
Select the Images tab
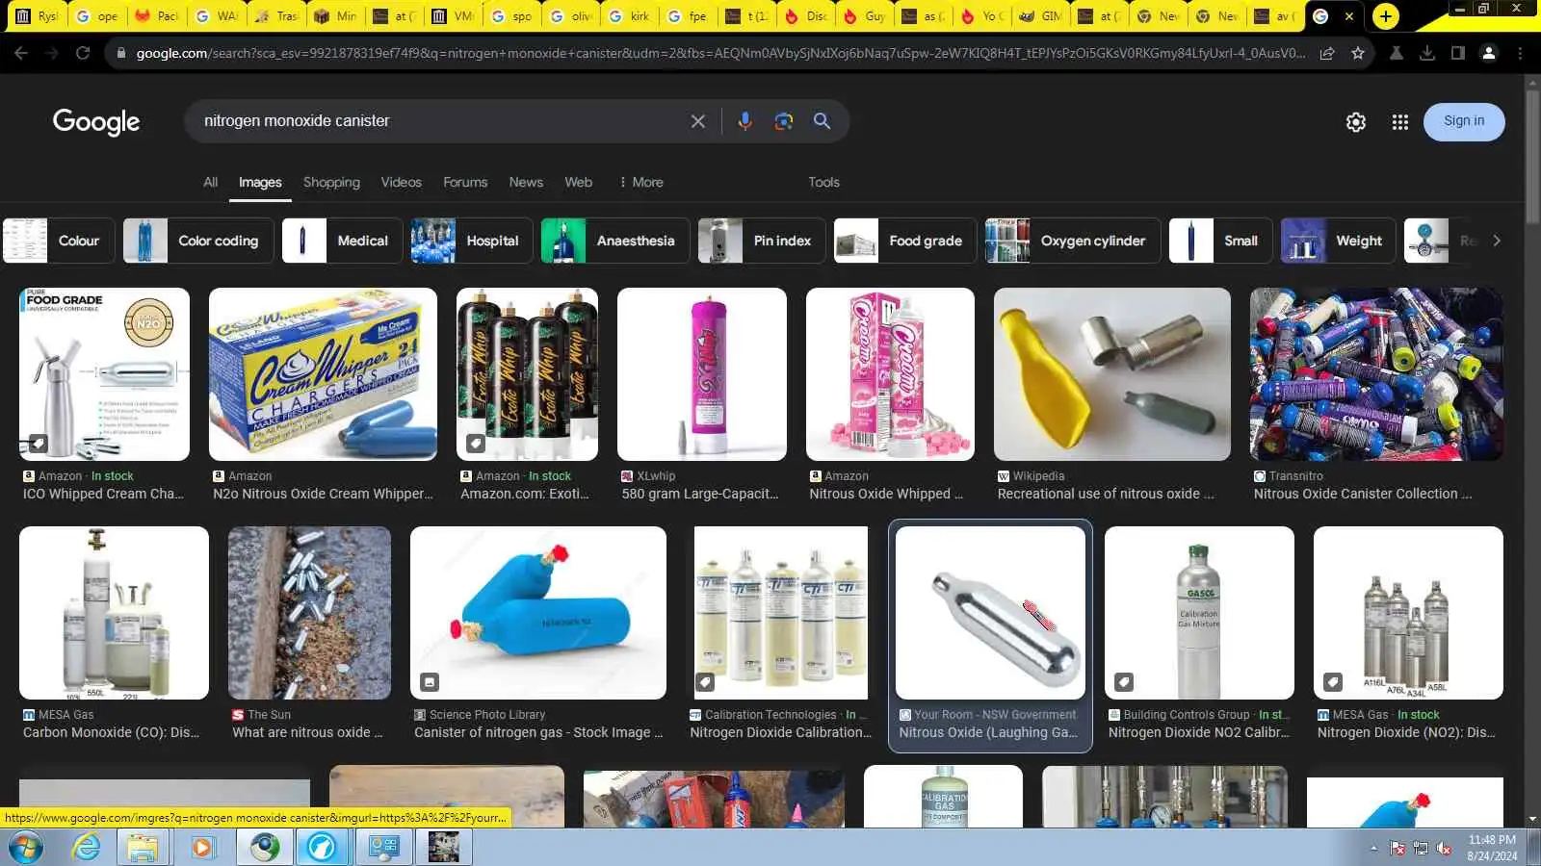coord(260,182)
